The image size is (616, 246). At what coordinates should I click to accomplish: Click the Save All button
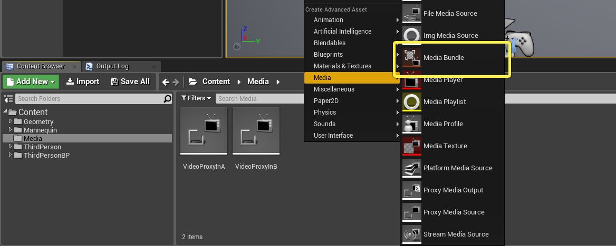point(130,81)
